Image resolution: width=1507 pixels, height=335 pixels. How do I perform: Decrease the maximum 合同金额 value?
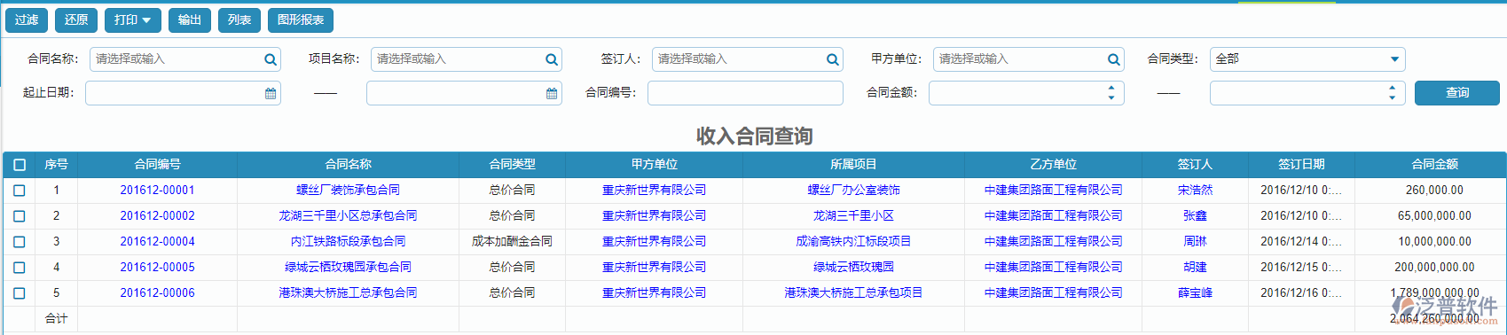tap(1392, 98)
